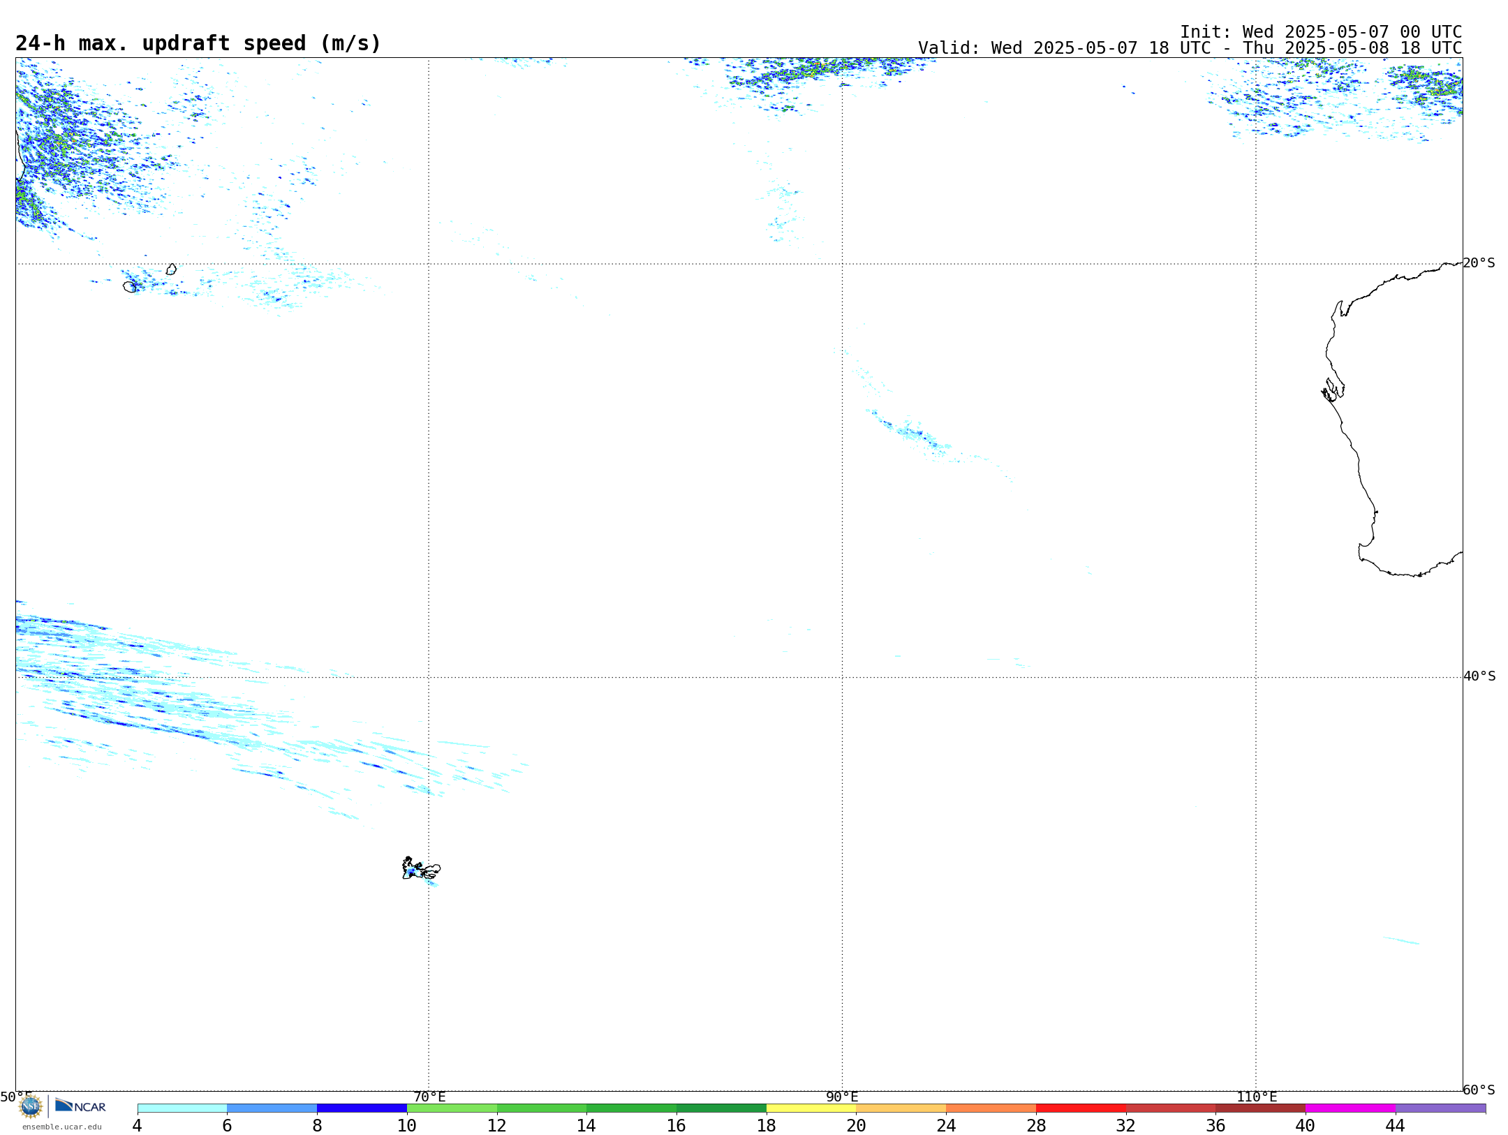
Task: Click the Kerguelen Islands outline near 70°E
Action: (421, 868)
